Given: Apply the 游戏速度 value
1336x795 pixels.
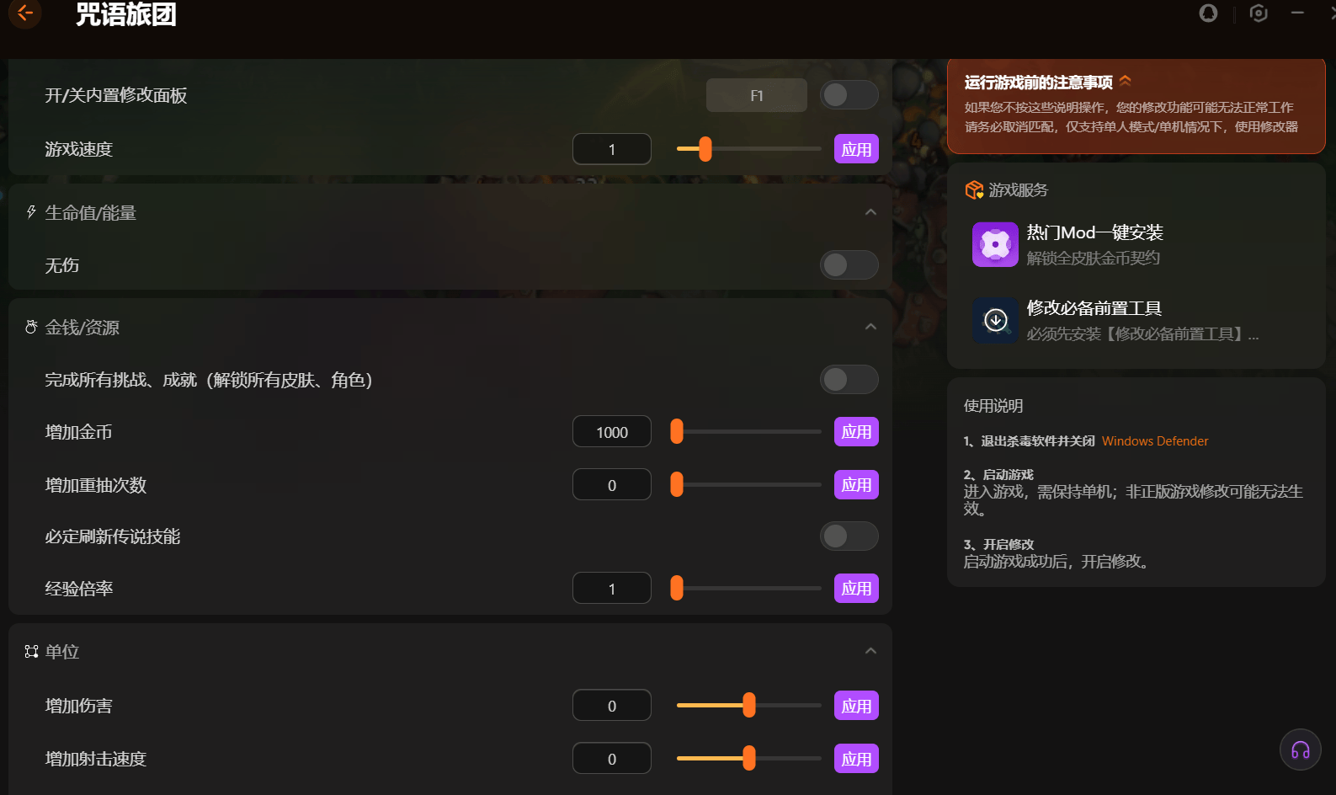Looking at the screenshot, I should [856, 149].
